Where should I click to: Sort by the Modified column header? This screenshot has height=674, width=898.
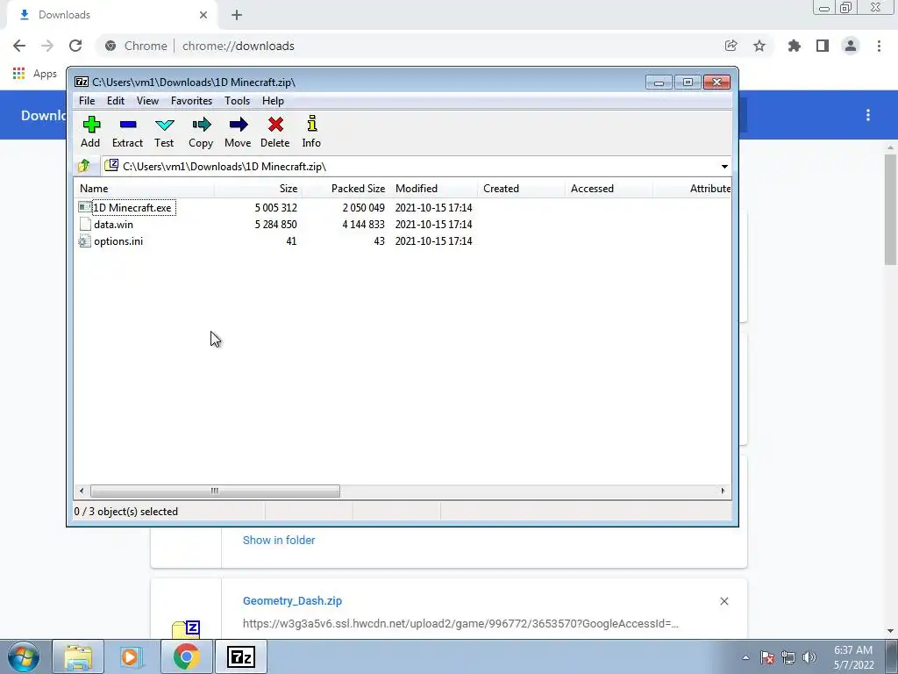(x=433, y=189)
